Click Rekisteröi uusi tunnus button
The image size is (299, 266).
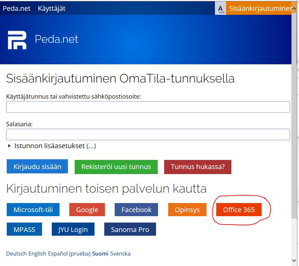(x=116, y=167)
